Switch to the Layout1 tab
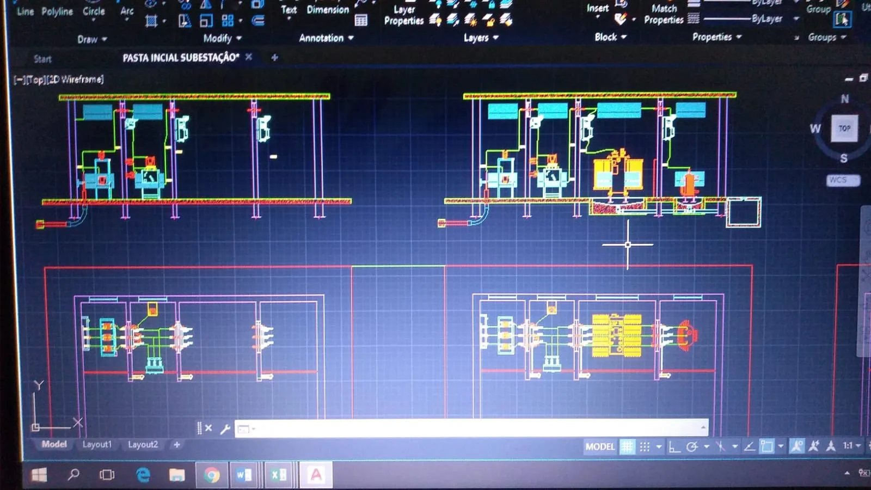Image resolution: width=871 pixels, height=490 pixels. point(97,445)
